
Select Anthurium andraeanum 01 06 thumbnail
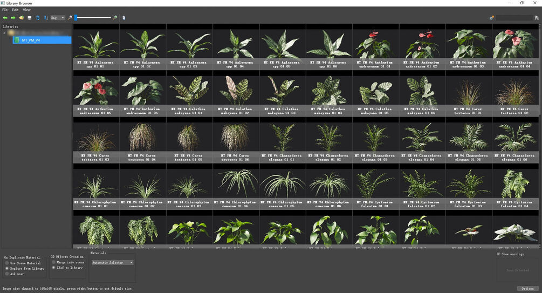[142, 93]
